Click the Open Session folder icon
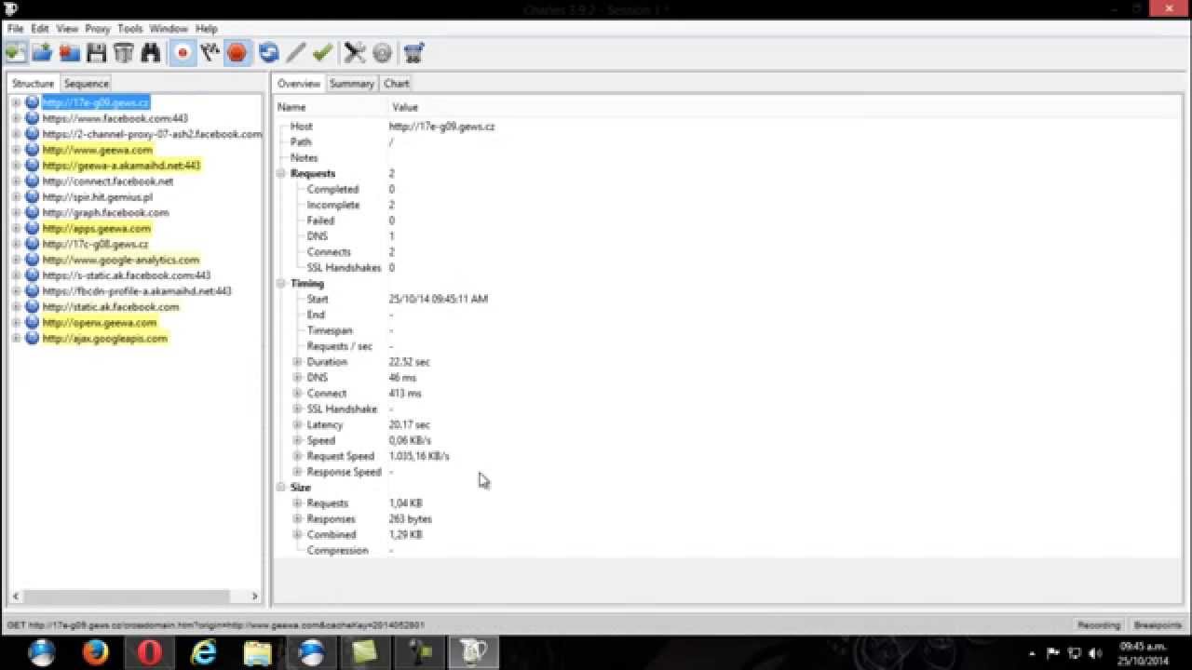 pyautogui.click(x=42, y=53)
